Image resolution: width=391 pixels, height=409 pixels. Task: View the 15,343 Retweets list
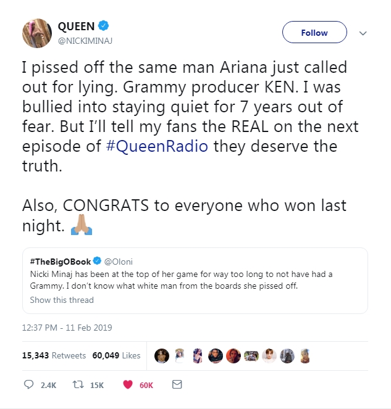tap(47, 355)
